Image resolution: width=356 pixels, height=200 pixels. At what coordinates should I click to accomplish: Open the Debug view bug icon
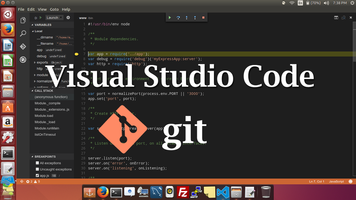pos(23,60)
